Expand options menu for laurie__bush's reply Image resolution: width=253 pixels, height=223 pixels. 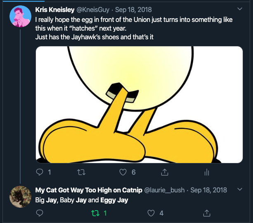(x=240, y=189)
